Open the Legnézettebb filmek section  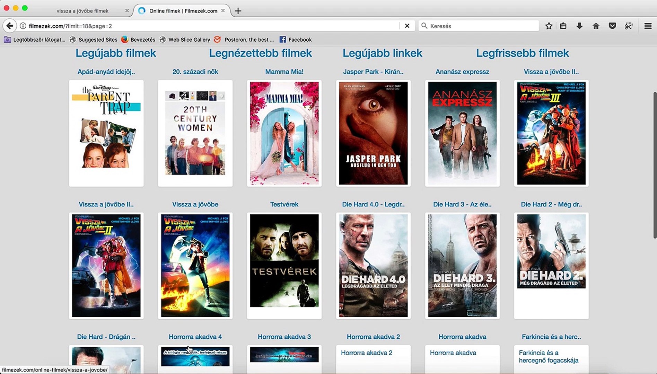261,53
